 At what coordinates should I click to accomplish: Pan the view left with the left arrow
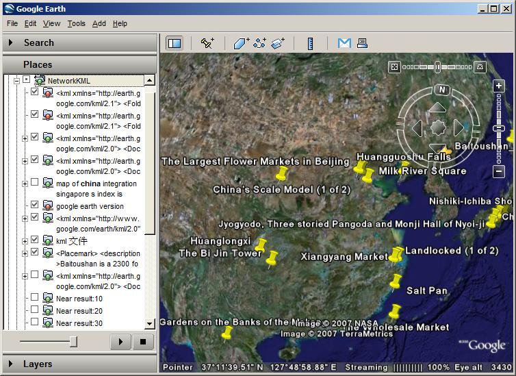point(417,128)
